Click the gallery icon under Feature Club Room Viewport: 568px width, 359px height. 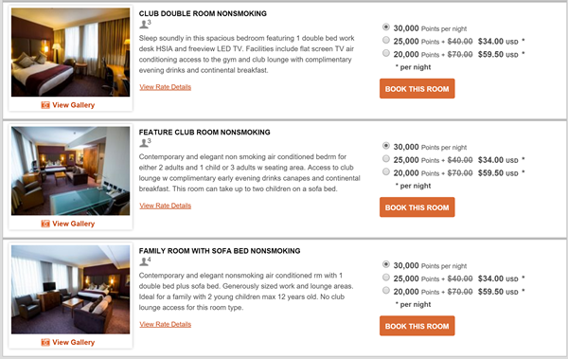pyautogui.click(x=45, y=224)
